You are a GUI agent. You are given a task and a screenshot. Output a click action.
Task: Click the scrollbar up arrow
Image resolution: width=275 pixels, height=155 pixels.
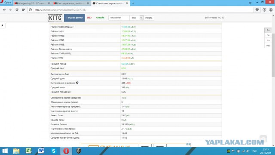273,16
